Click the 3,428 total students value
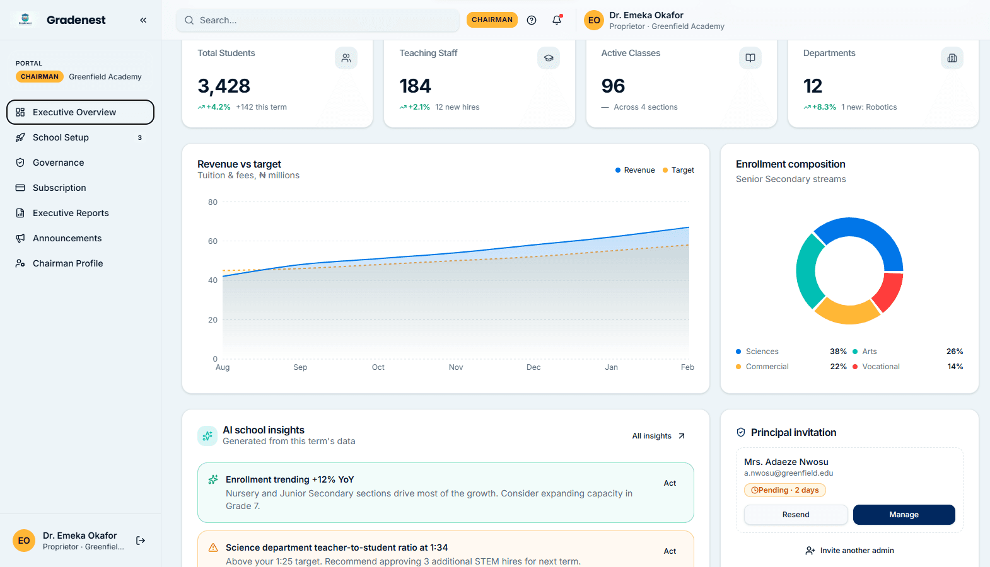 pyautogui.click(x=224, y=86)
